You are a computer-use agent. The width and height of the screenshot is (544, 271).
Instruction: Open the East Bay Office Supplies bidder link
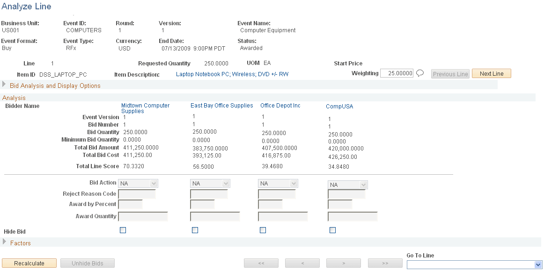221,105
